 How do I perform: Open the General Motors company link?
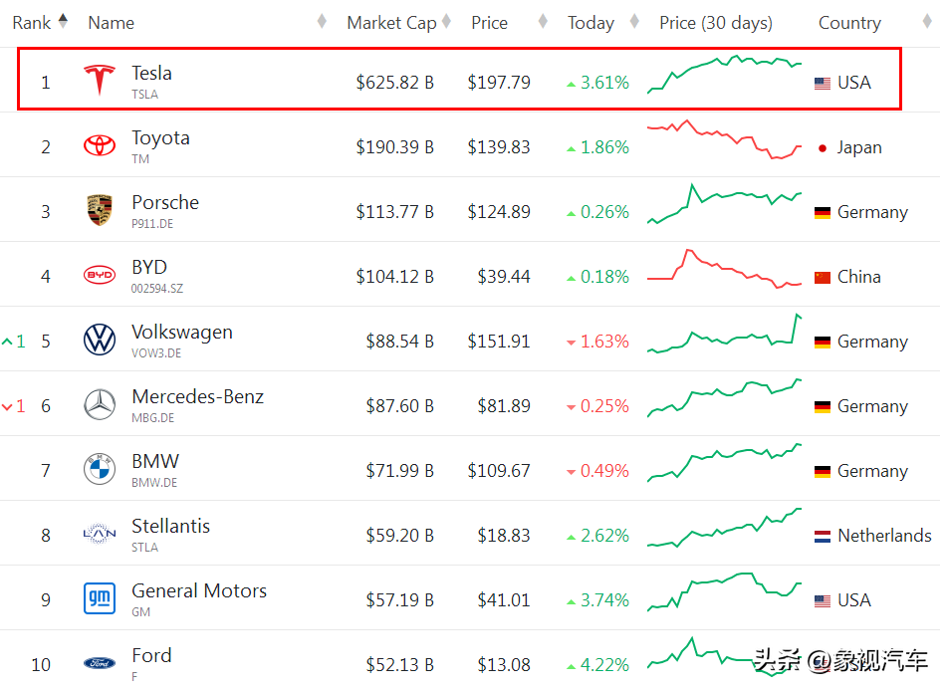click(x=199, y=590)
